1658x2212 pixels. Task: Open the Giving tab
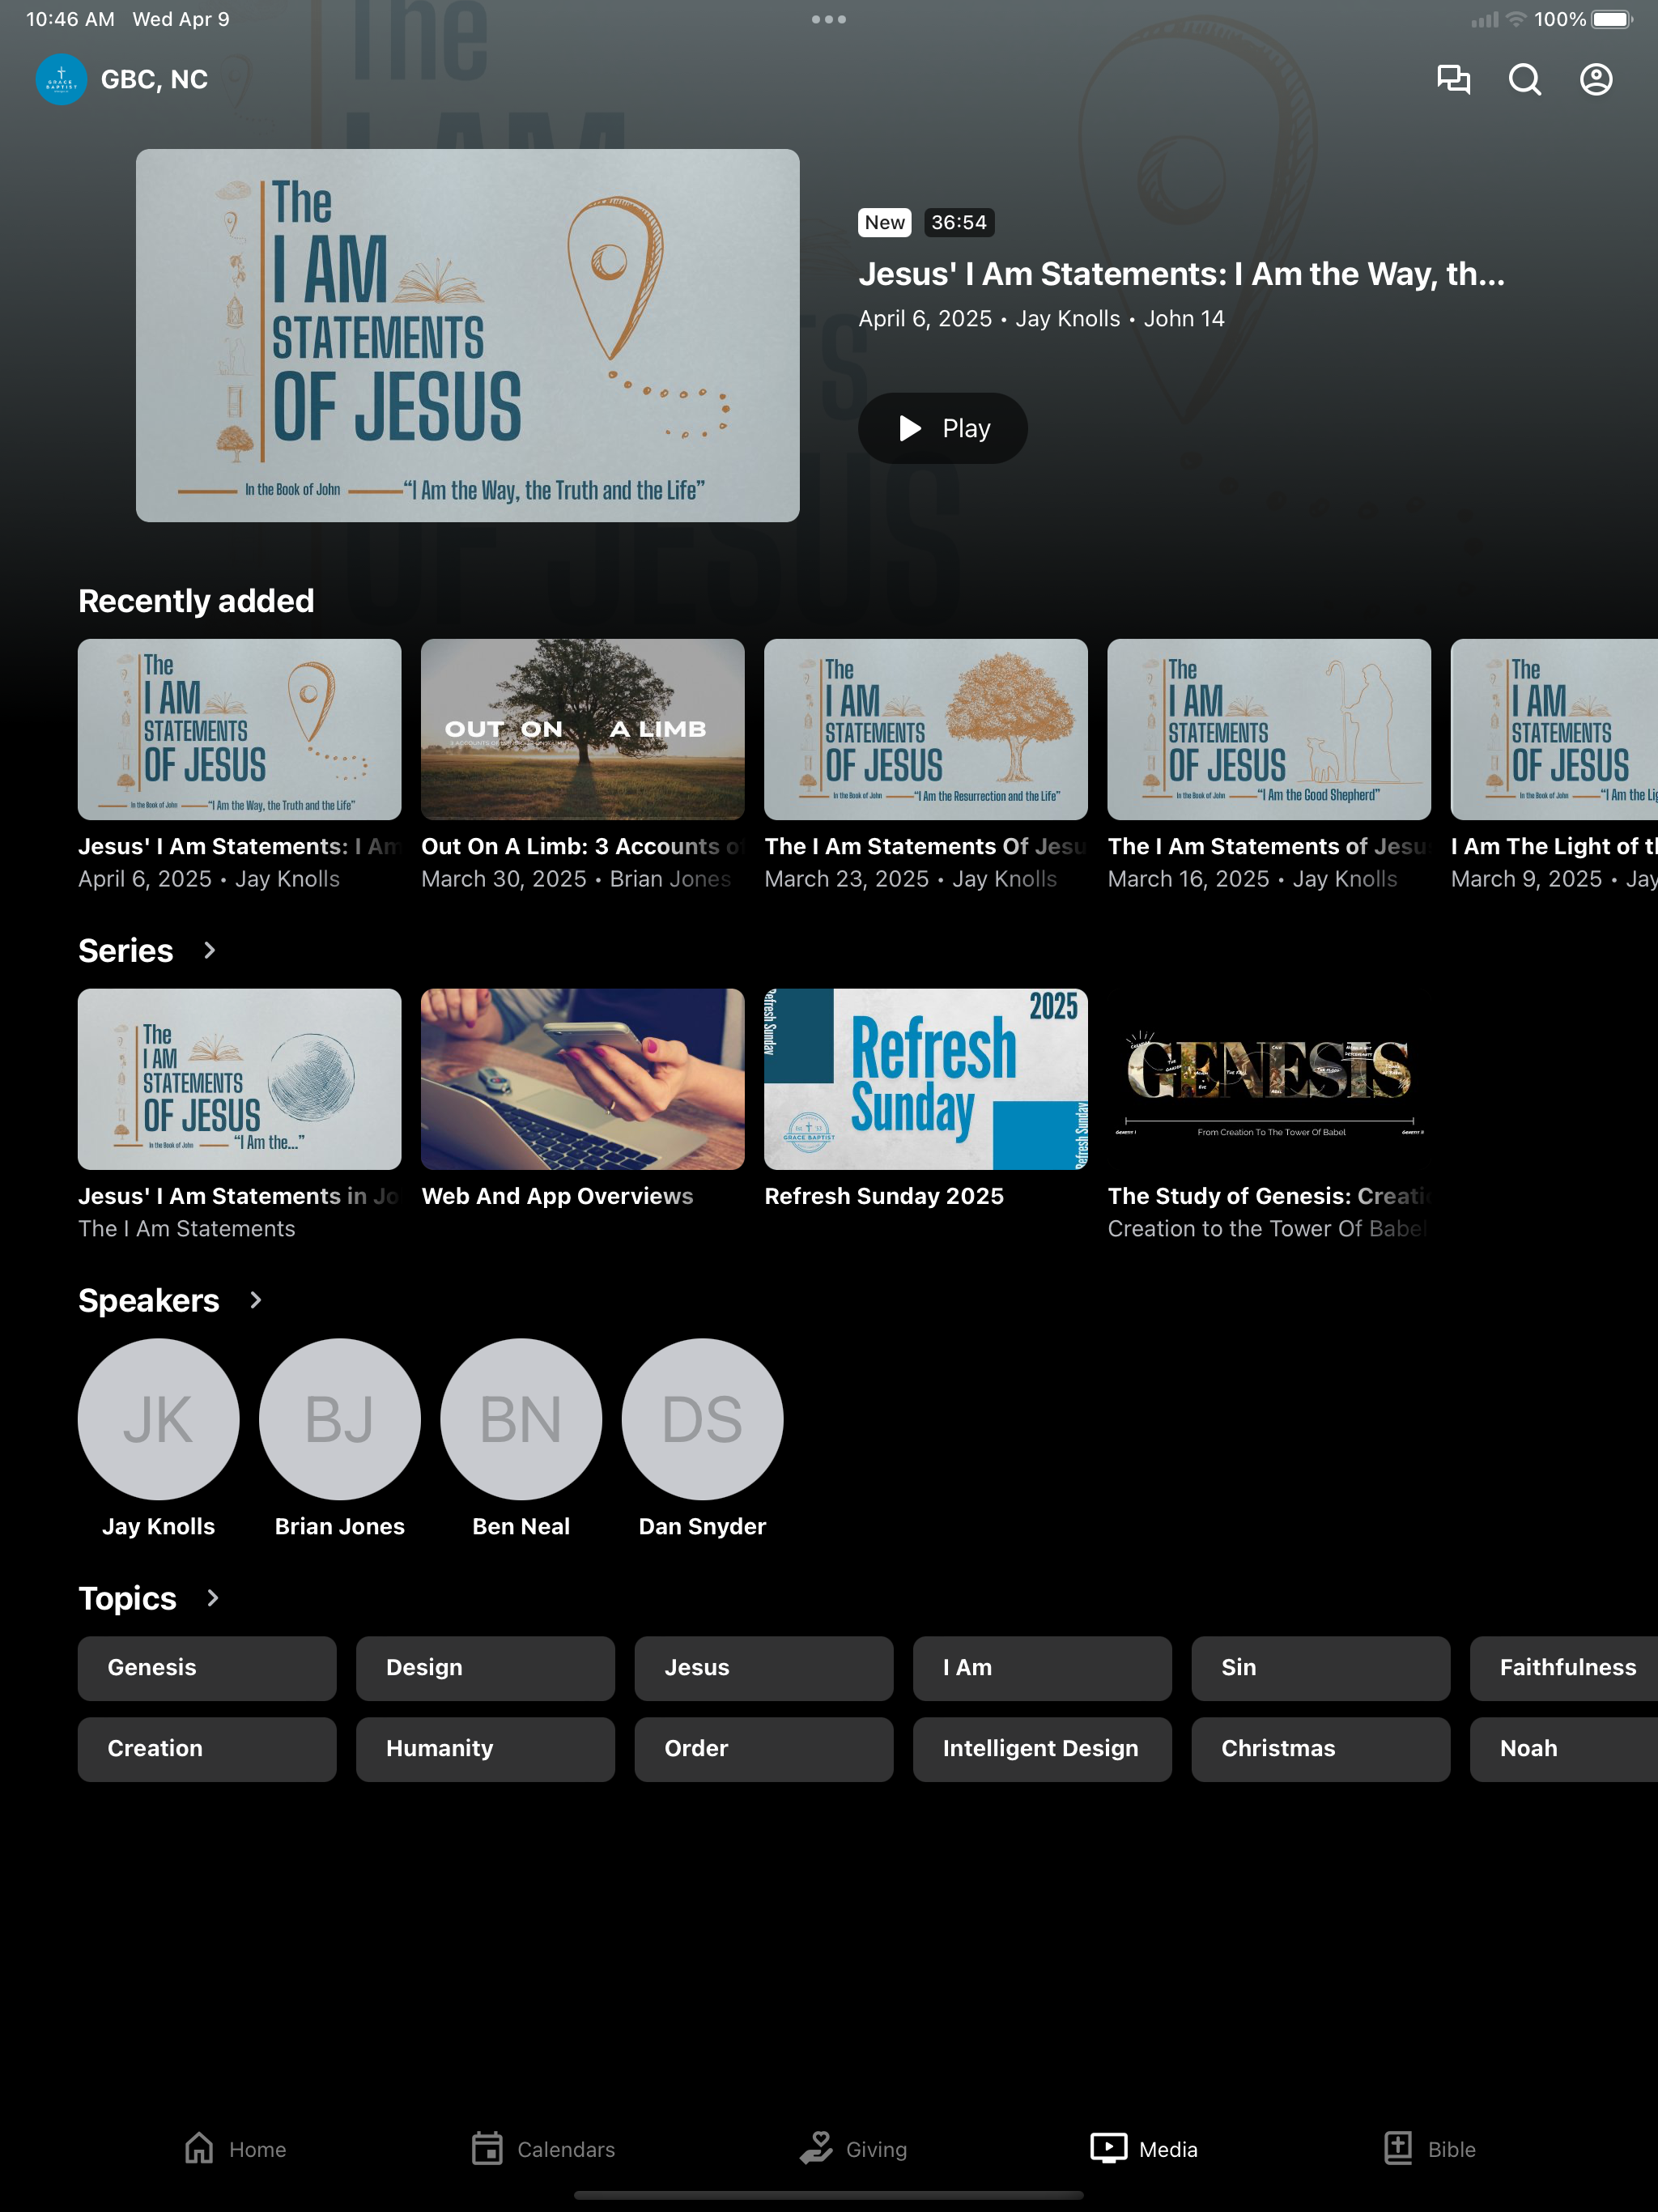[x=853, y=2148]
